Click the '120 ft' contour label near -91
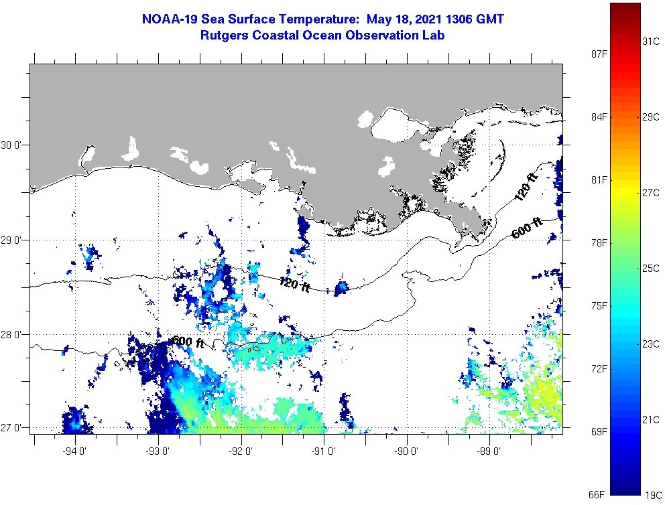 pos(295,284)
